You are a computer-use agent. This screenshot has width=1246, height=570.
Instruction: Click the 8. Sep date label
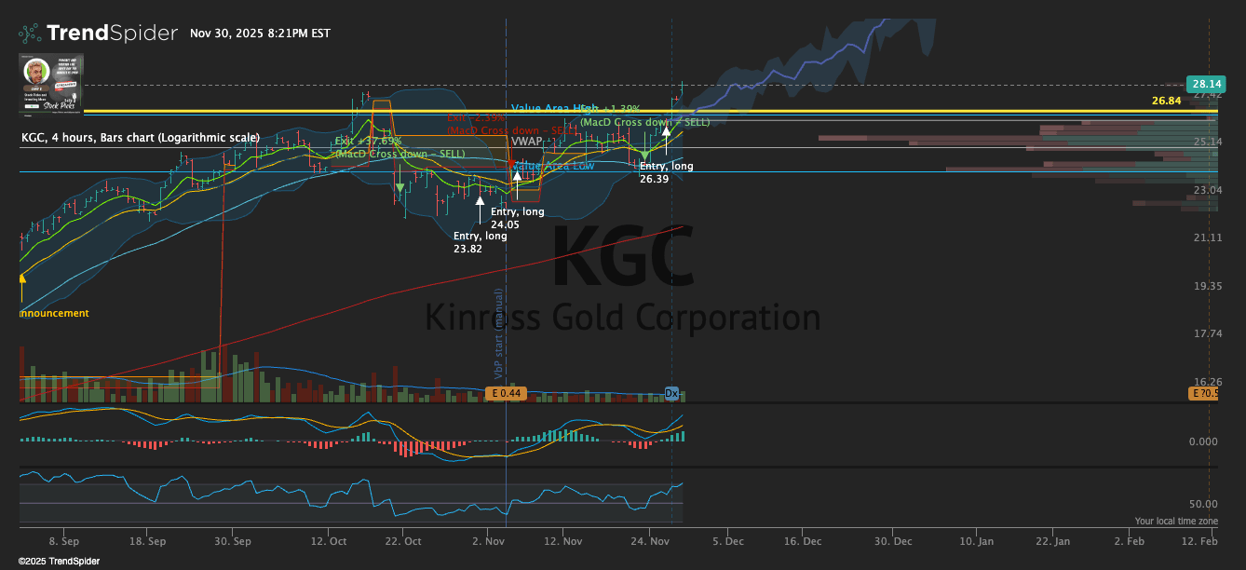[63, 541]
